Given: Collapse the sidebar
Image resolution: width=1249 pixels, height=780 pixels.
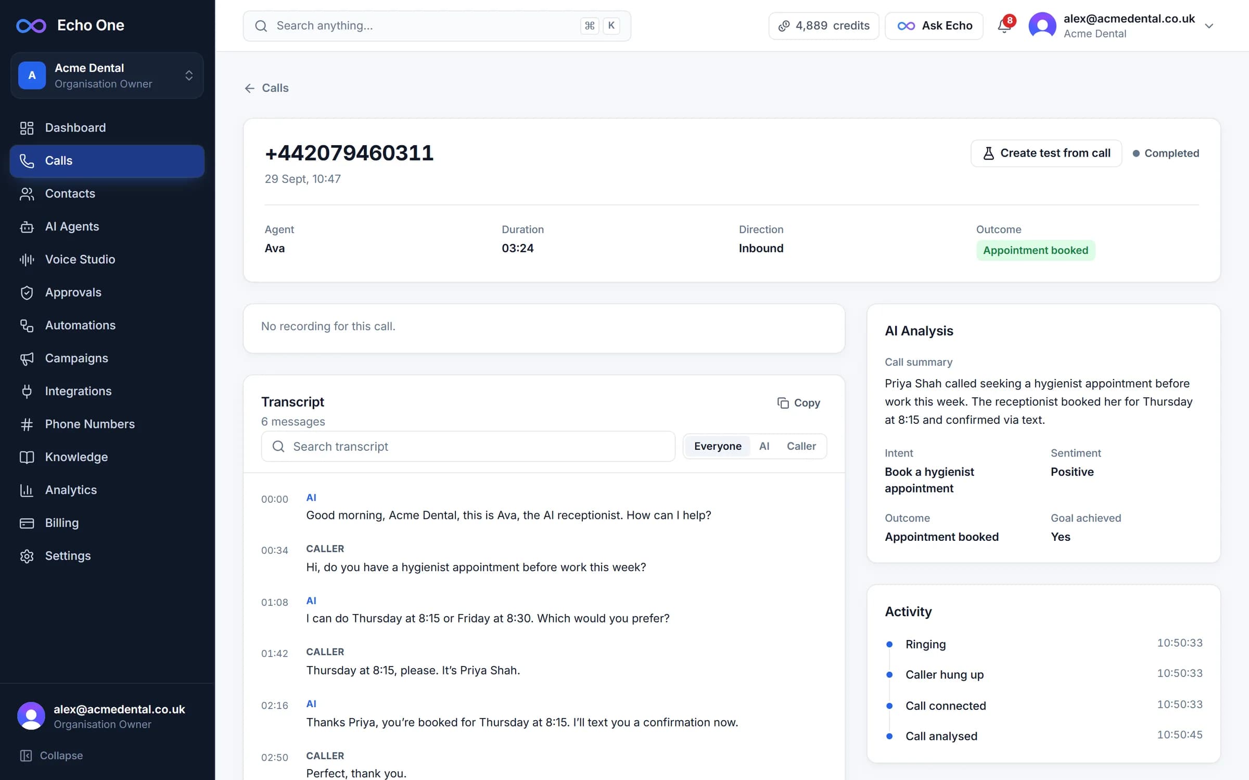Looking at the screenshot, I should point(52,755).
